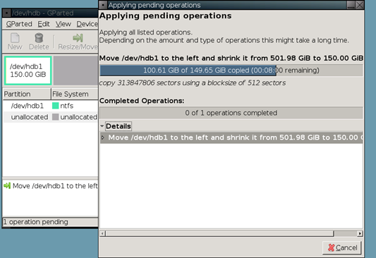The height and width of the screenshot is (258, 376).
Task: Click the unallocated gray color swatch
Action: 56,117
